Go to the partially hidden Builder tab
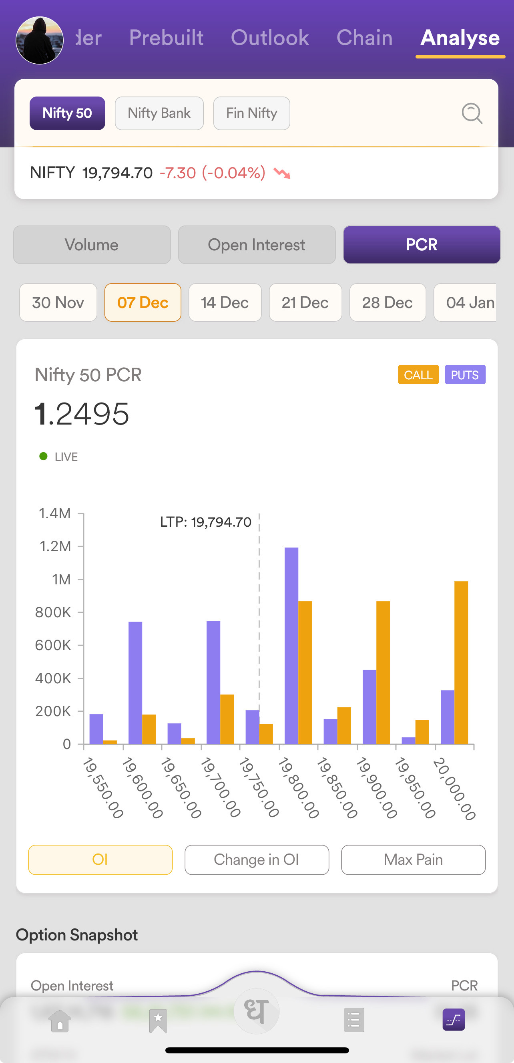This screenshot has width=514, height=1063. (x=89, y=38)
